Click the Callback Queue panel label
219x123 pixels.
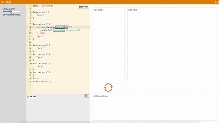[x=101, y=96]
